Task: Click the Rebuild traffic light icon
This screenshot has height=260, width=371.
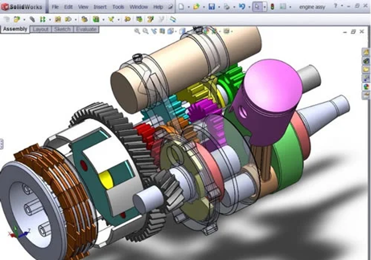Action: pyautogui.click(x=272, y=7)
